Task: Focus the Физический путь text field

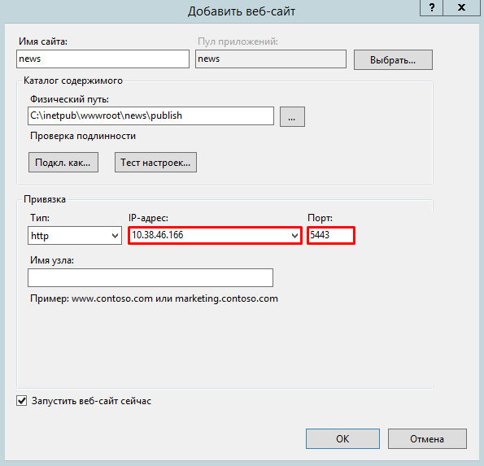Action: [150, 116]
